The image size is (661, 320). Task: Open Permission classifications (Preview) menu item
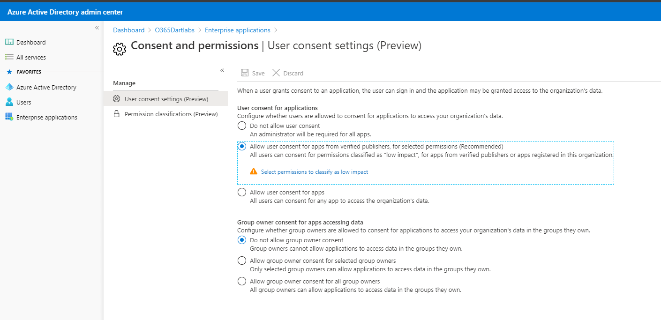click(171, 114)
